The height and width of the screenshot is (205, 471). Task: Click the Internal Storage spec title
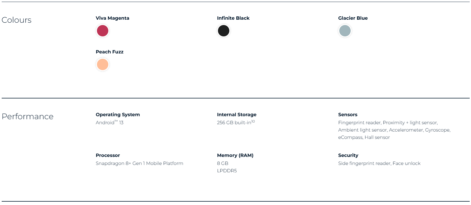click(x=237, y=115)
